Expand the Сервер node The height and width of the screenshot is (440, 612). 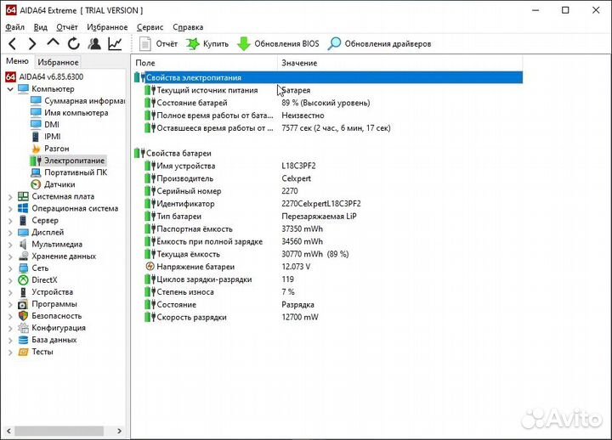[10, 221]
